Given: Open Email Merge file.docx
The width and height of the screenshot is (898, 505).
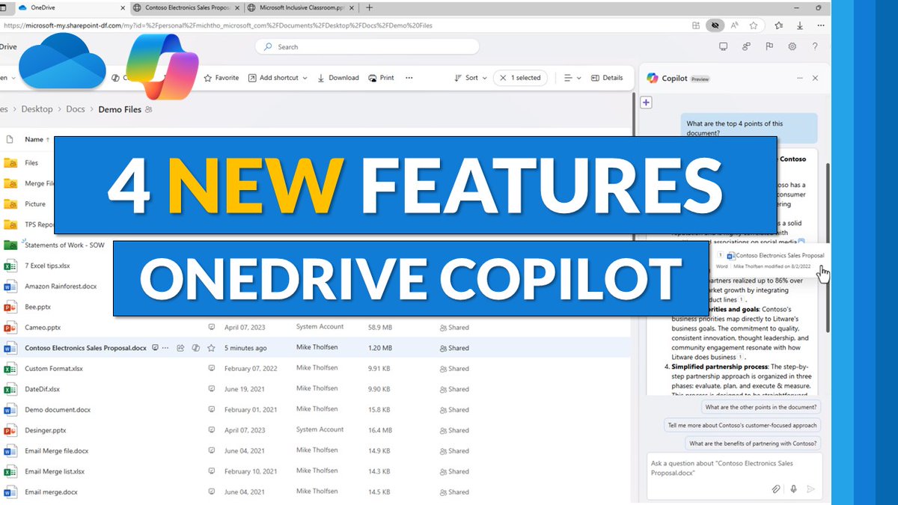Looking at the screenshot, I should pyautogui.click(x=56, y=451).
